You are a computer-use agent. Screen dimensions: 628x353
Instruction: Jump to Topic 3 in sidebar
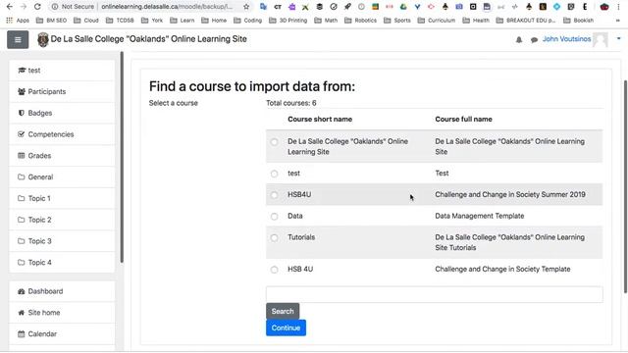(x=62, y=241)
